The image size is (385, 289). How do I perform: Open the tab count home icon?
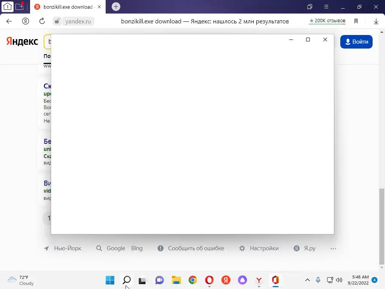tap(8, 6)
